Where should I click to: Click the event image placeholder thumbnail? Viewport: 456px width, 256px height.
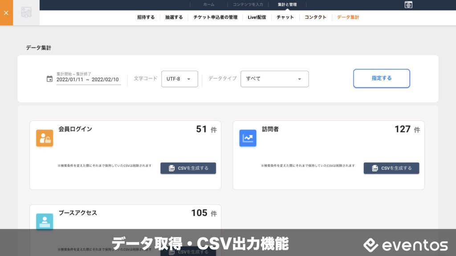(x=26, y=12)
